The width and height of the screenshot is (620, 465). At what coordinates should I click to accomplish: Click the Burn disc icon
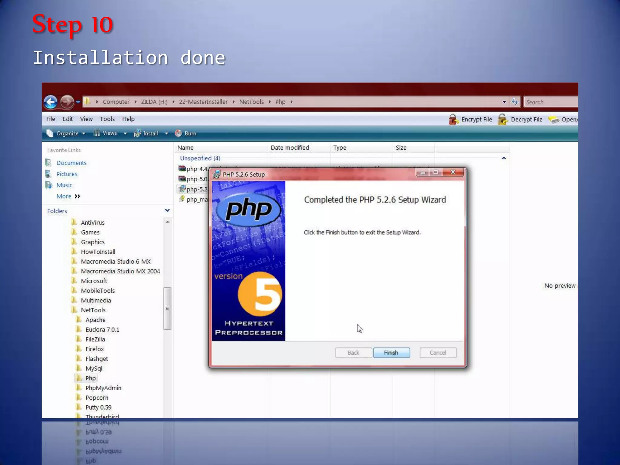178,133
